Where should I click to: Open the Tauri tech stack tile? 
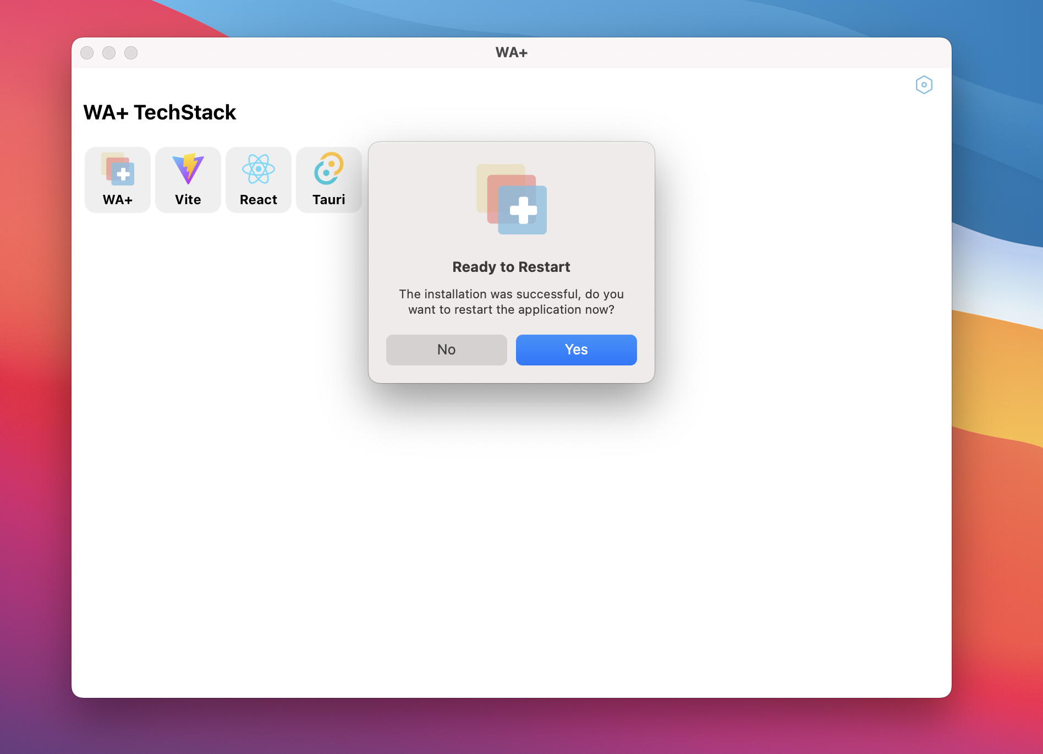click(329, 179)
